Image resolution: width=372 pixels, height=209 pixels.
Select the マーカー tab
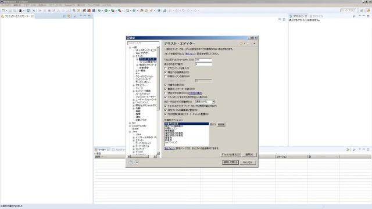click(x=102, y=150)
